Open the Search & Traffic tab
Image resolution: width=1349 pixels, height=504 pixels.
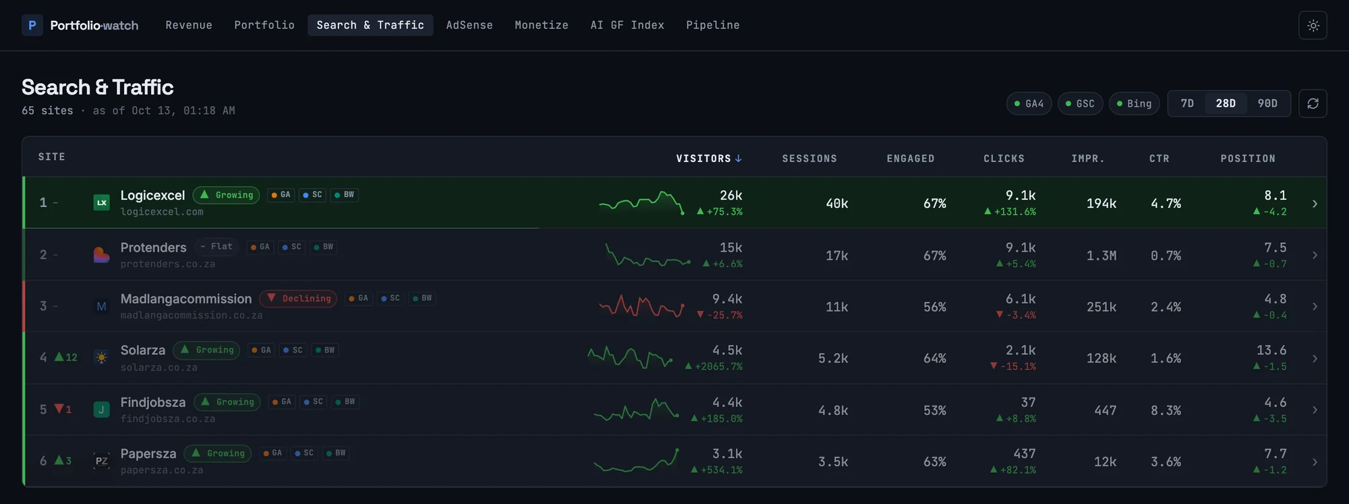coord(370,25)
